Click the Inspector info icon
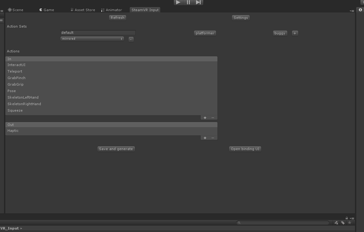364x232 pixels. (x=360, y=10)
